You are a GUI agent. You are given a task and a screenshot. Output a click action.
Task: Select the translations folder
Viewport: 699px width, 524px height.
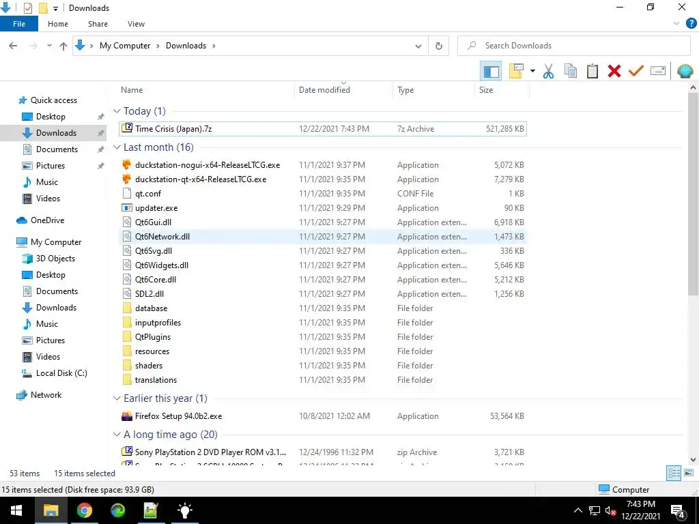coord(323,379)
